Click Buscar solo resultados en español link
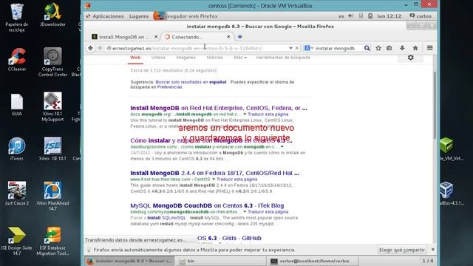 [x=191, y=82]
